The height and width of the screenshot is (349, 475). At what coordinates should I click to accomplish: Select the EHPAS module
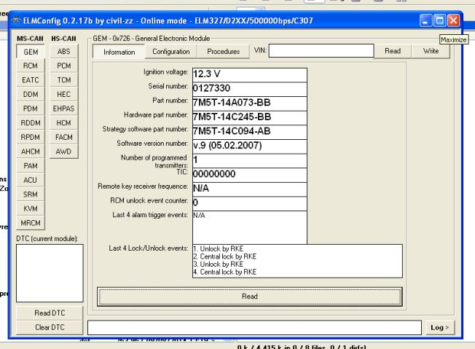(63, 109)
